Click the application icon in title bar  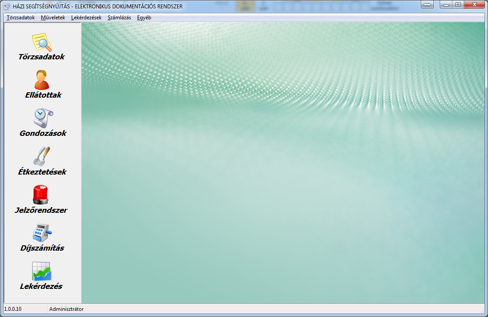(x=7, y=7)
